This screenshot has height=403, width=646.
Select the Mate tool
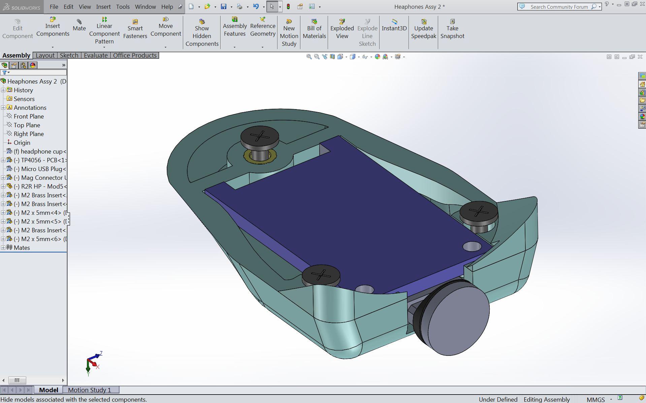(79, 25)
